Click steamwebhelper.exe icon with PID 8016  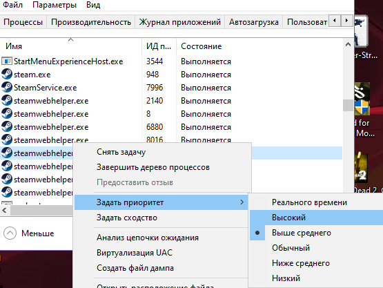pos(7,140)
